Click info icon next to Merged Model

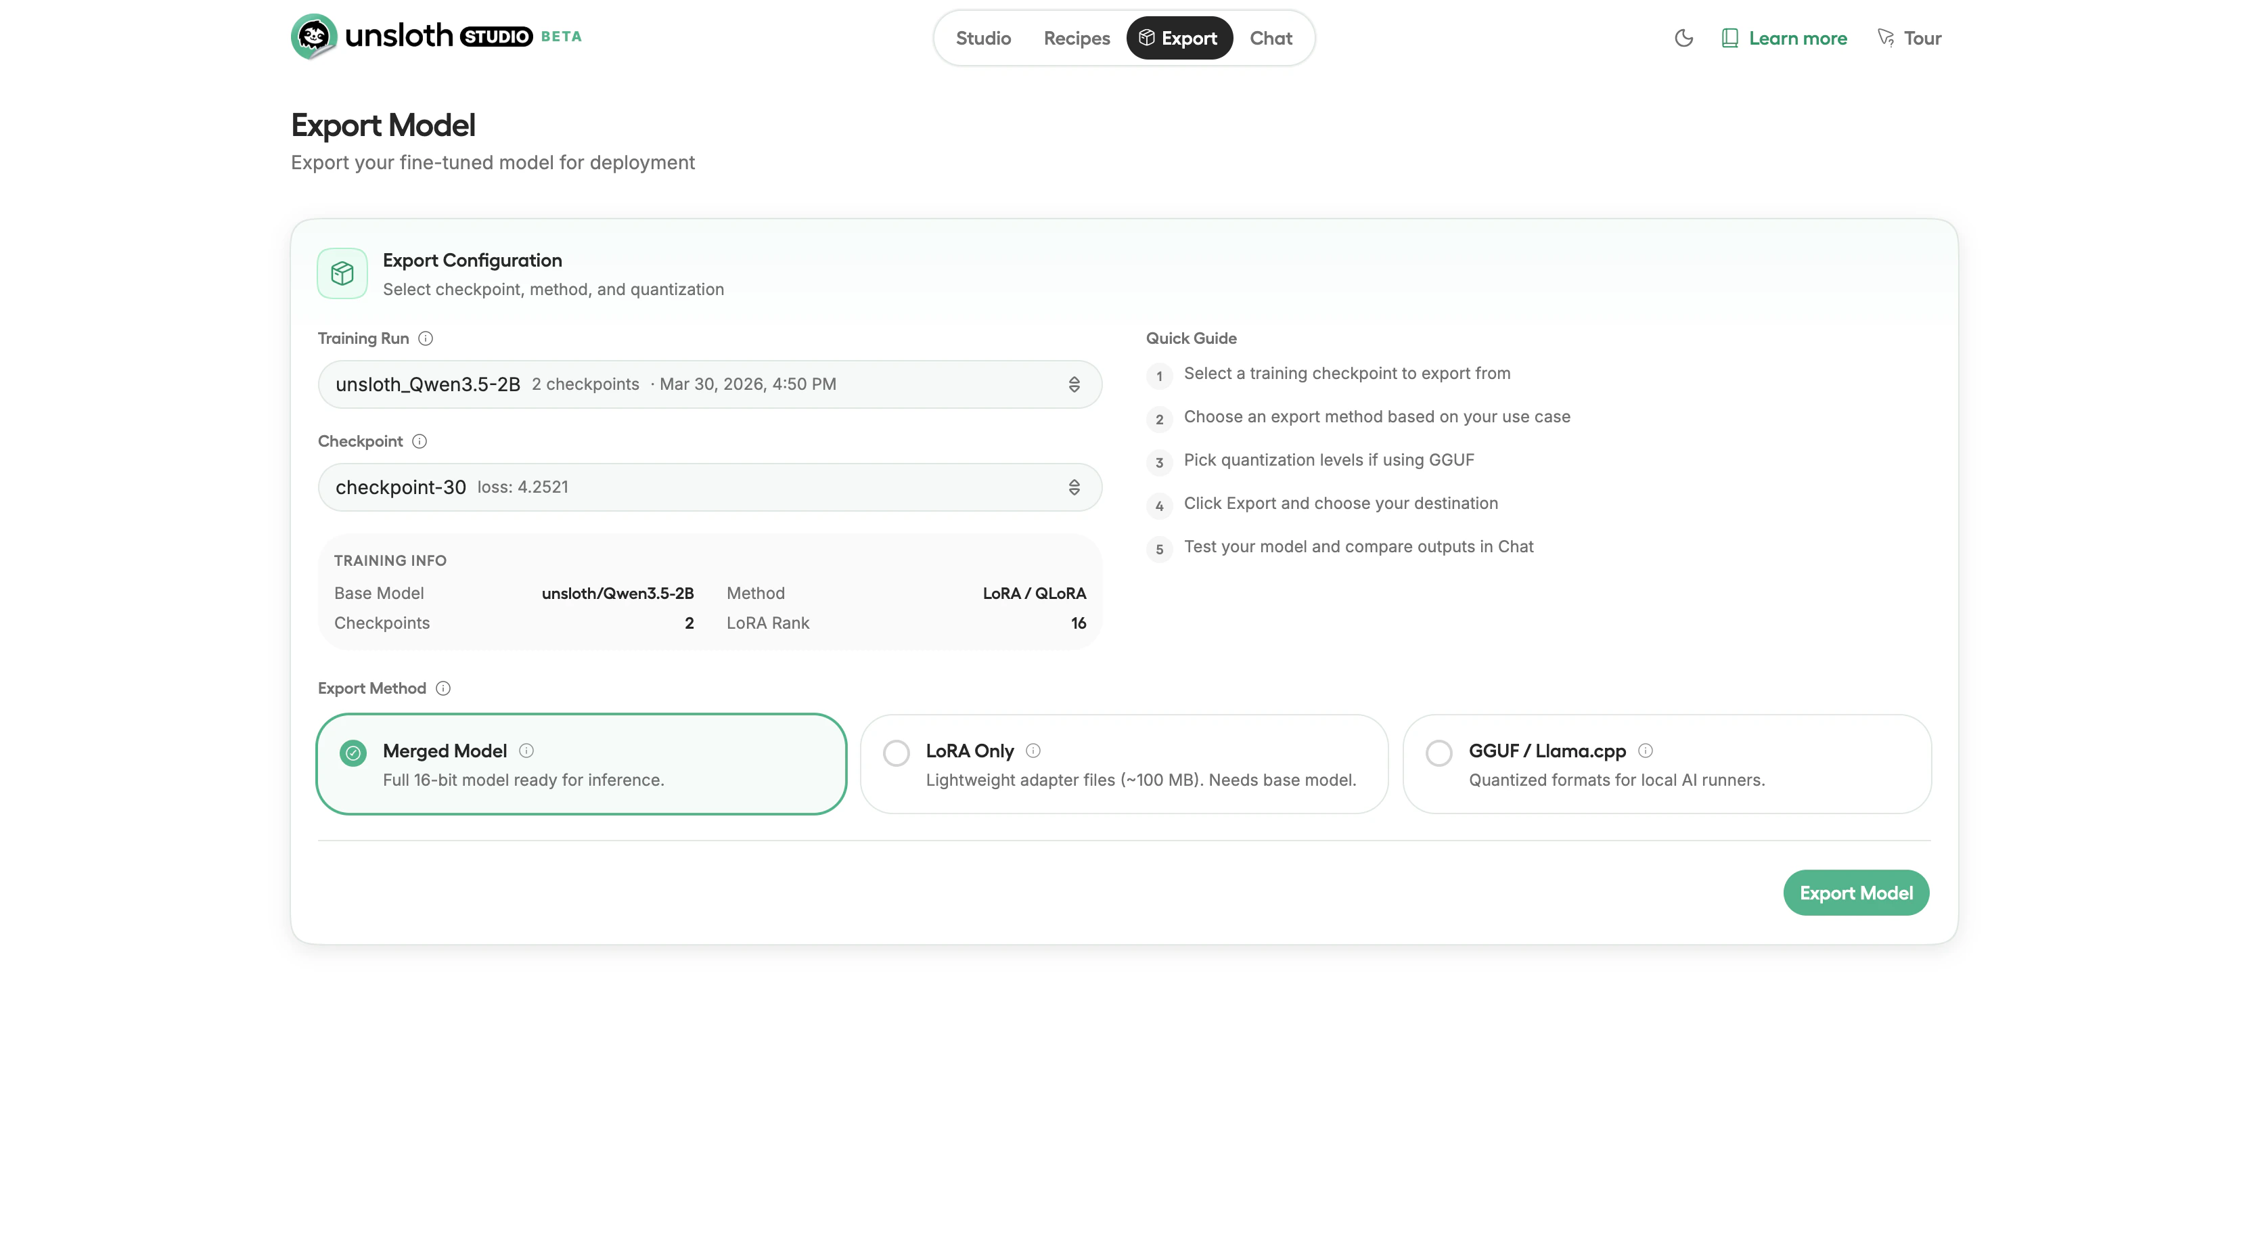[526, 750]
